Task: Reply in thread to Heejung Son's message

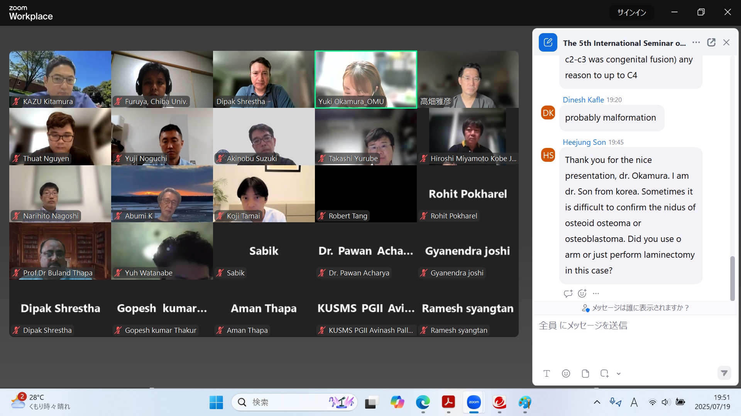Action: click(x=568, y=294)
